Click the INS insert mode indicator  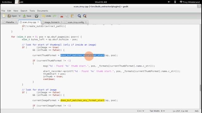pyautogui.click(x=197, y=111)
